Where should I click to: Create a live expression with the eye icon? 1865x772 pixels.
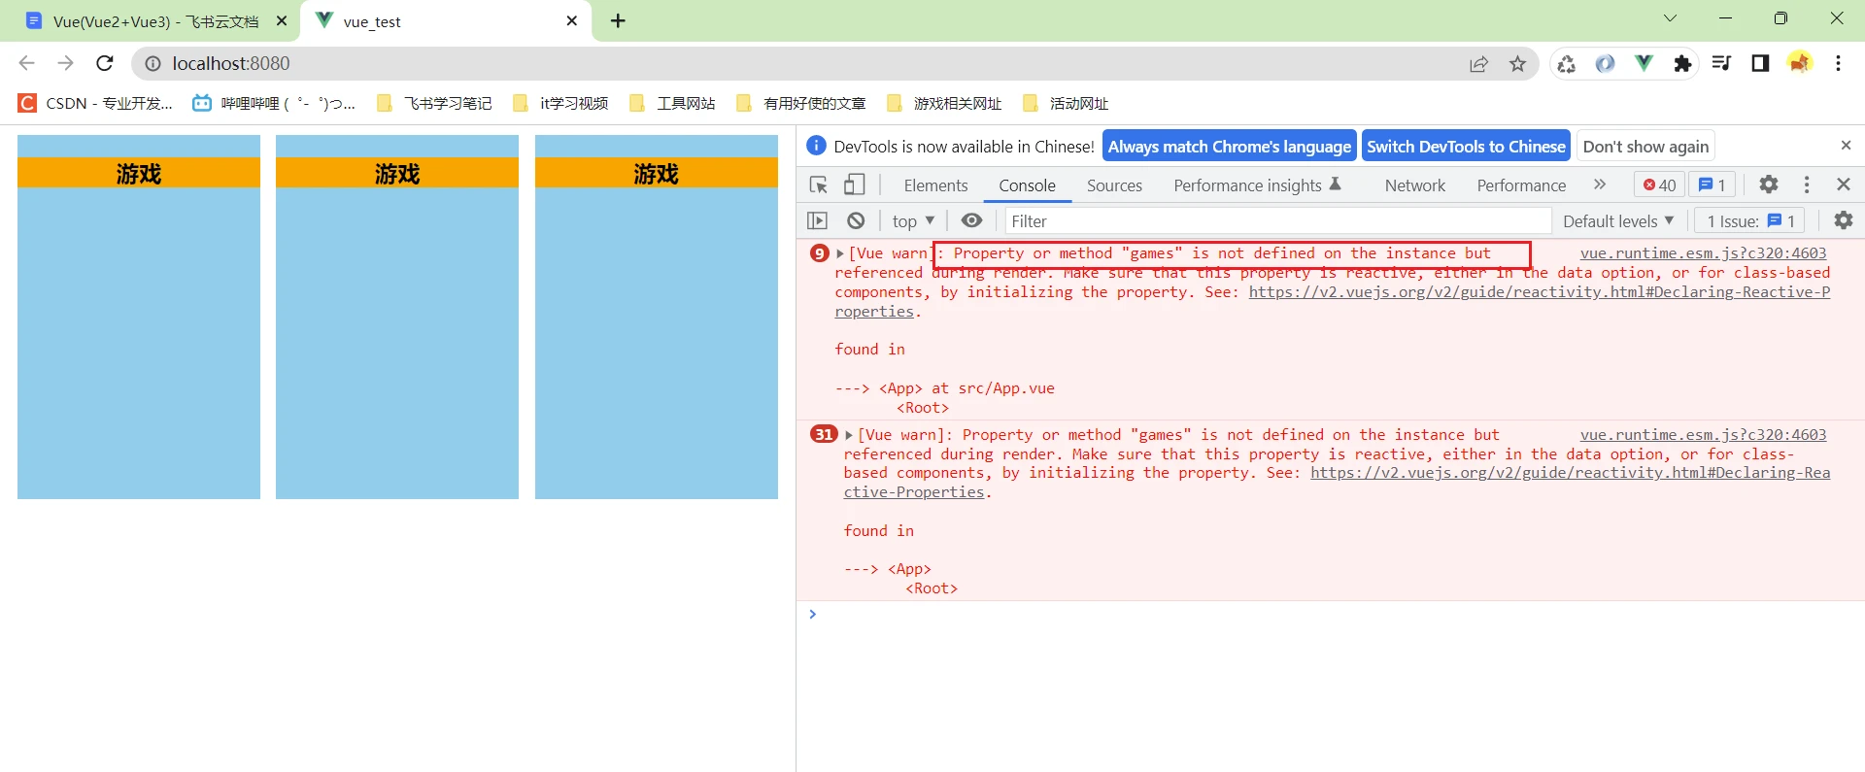(971, 220)
